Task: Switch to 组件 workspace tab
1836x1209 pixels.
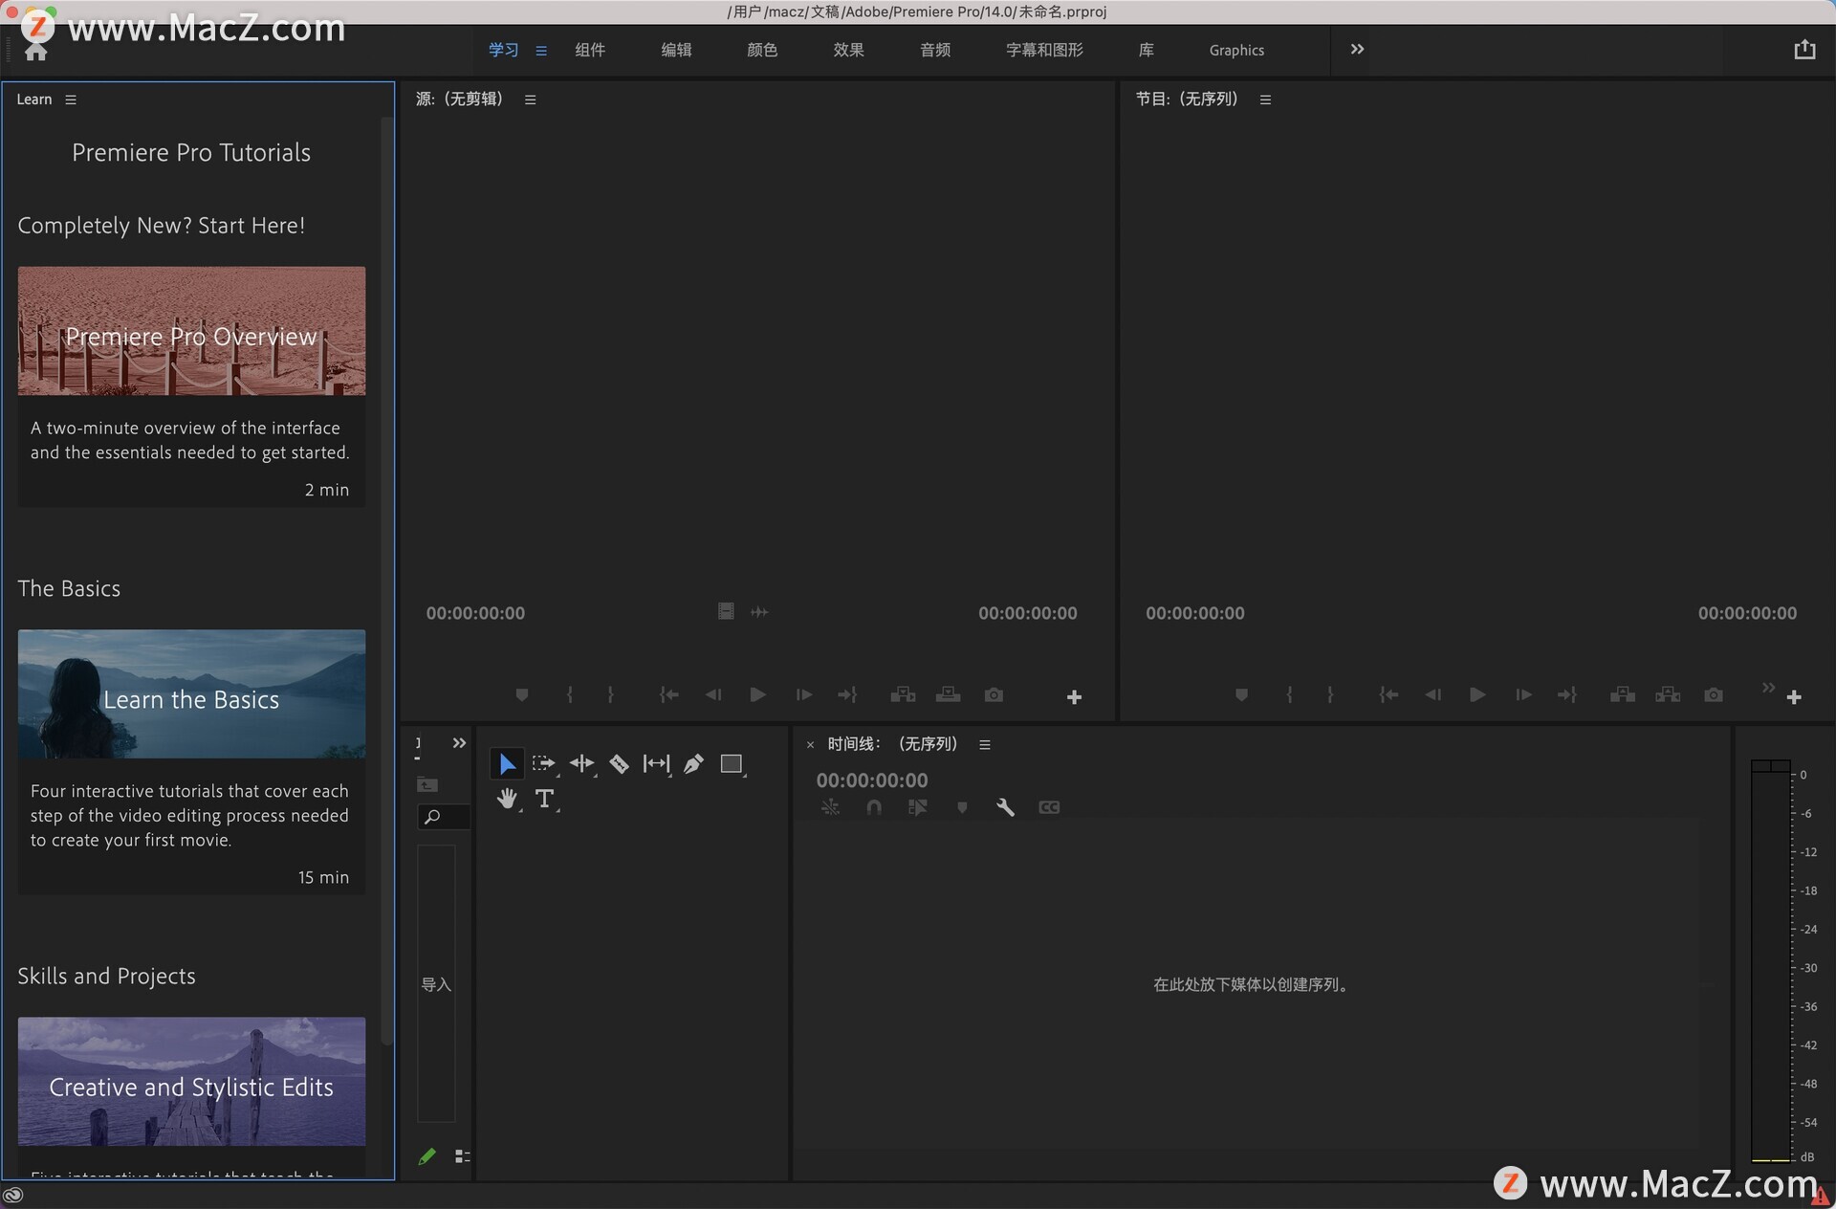Action: point(590,50)
